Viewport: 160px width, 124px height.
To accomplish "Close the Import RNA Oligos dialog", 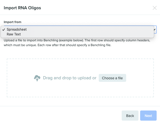I will tap(155, 8).
